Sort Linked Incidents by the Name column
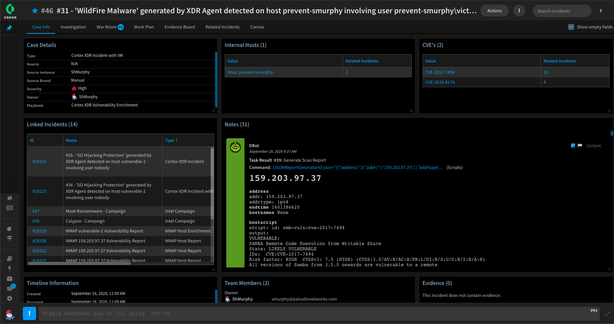 click(x=71, y=141)
